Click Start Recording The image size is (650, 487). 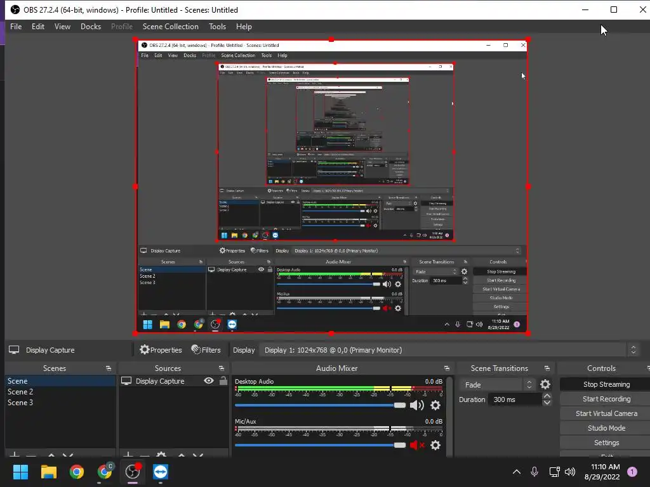(x=606, y=399)
